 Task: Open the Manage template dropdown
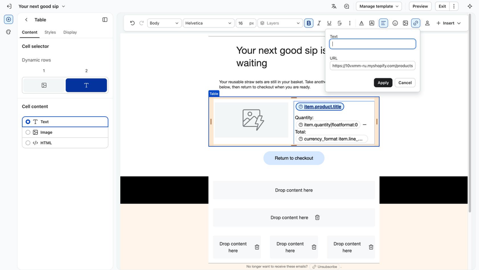(x=379, y=6)
